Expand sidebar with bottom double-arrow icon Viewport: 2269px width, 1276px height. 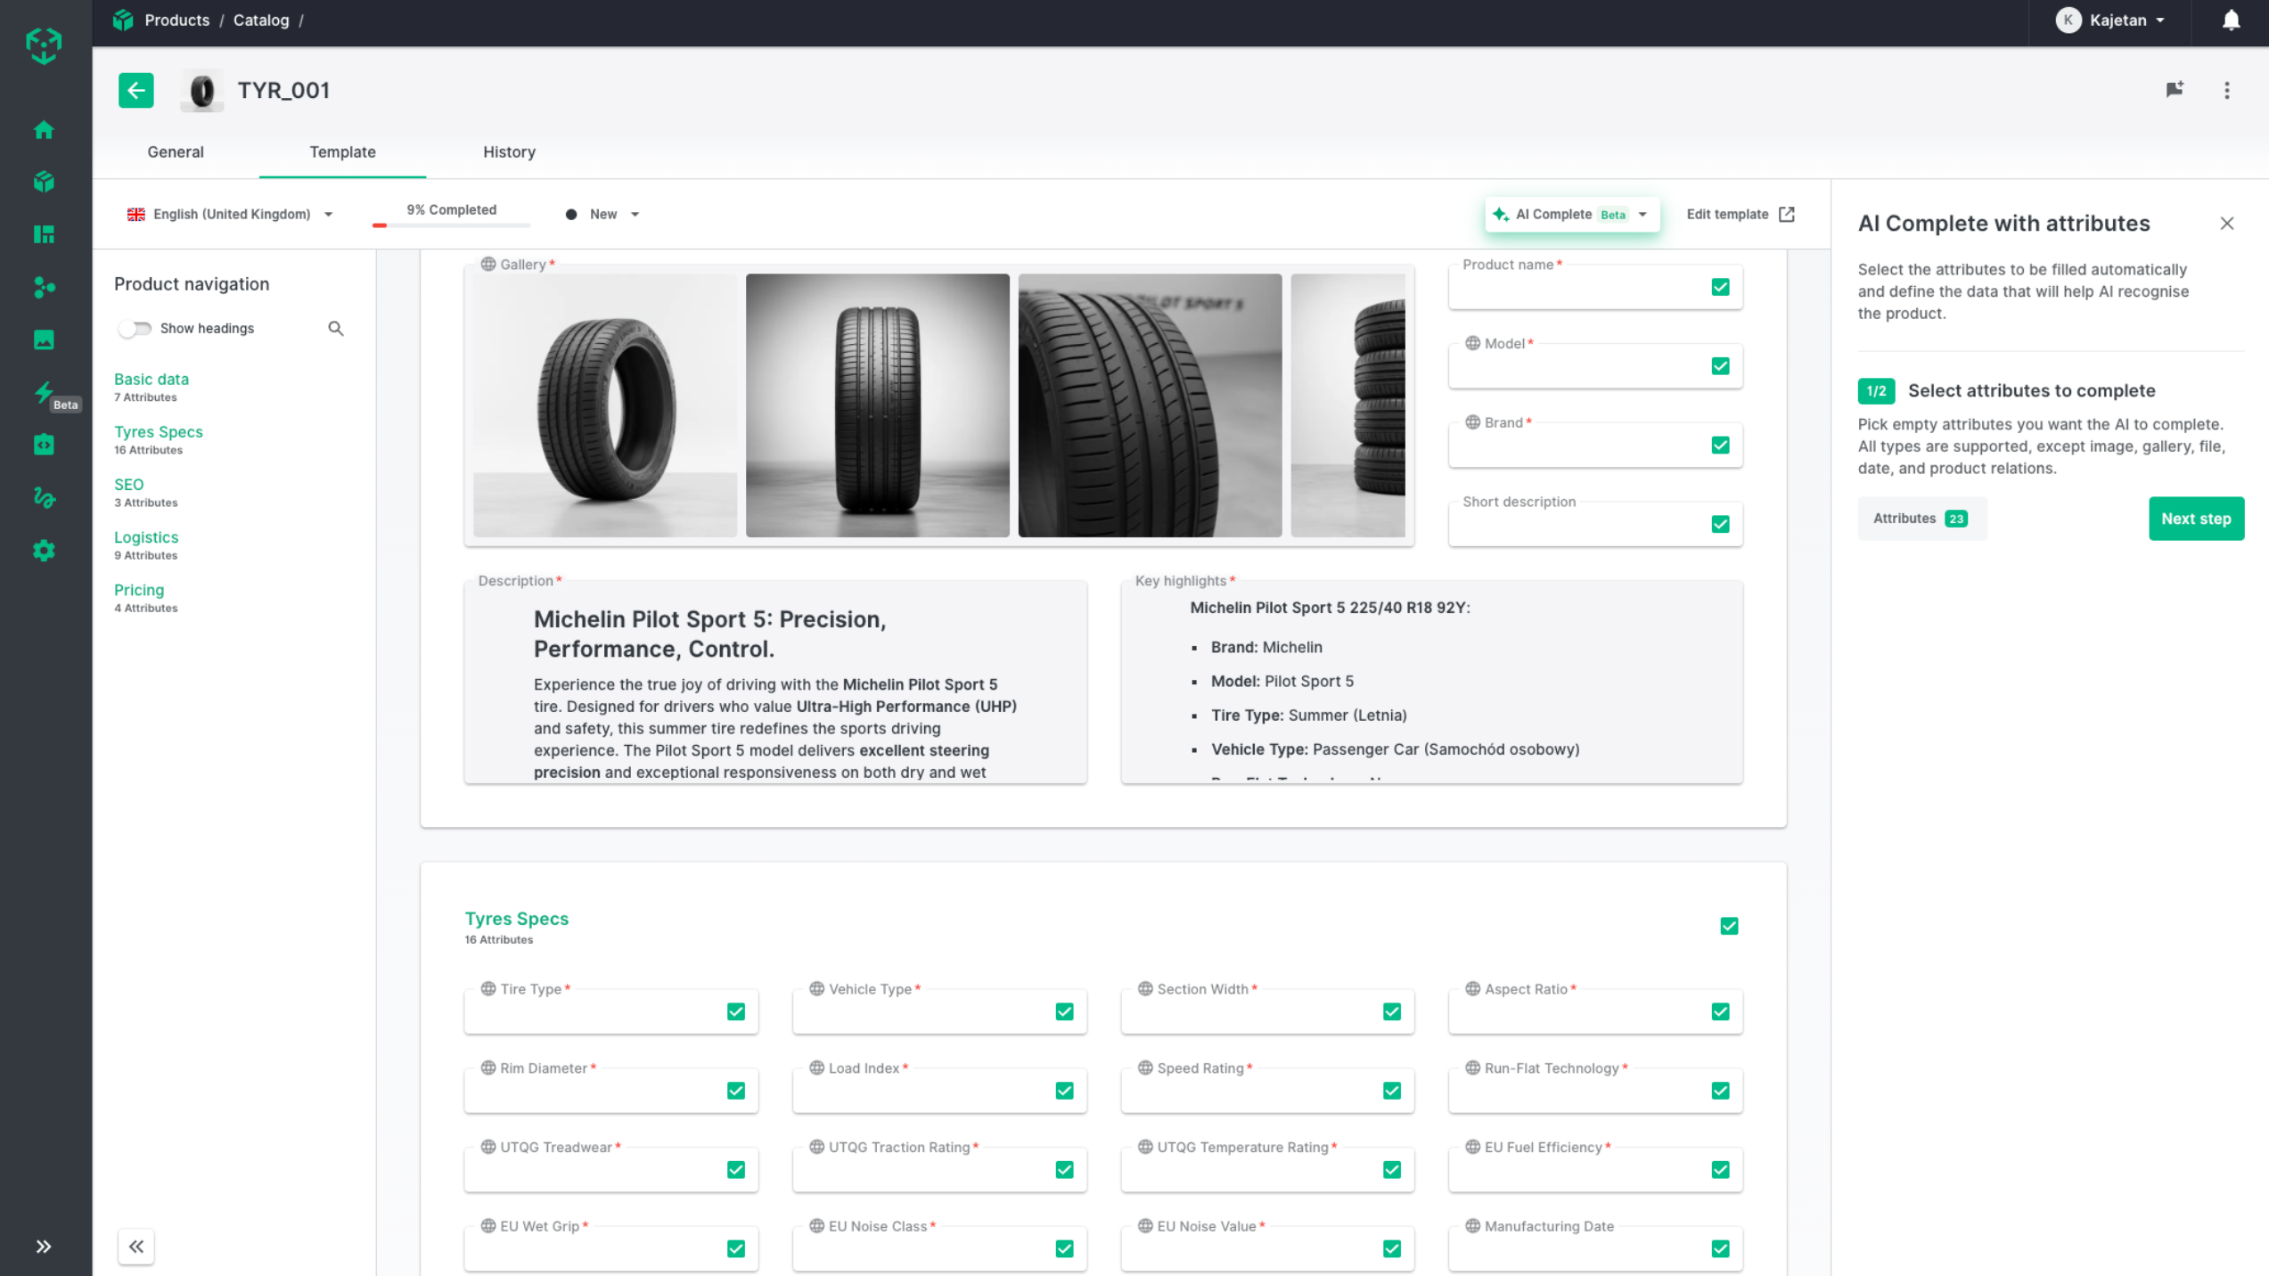point(44,1246)
